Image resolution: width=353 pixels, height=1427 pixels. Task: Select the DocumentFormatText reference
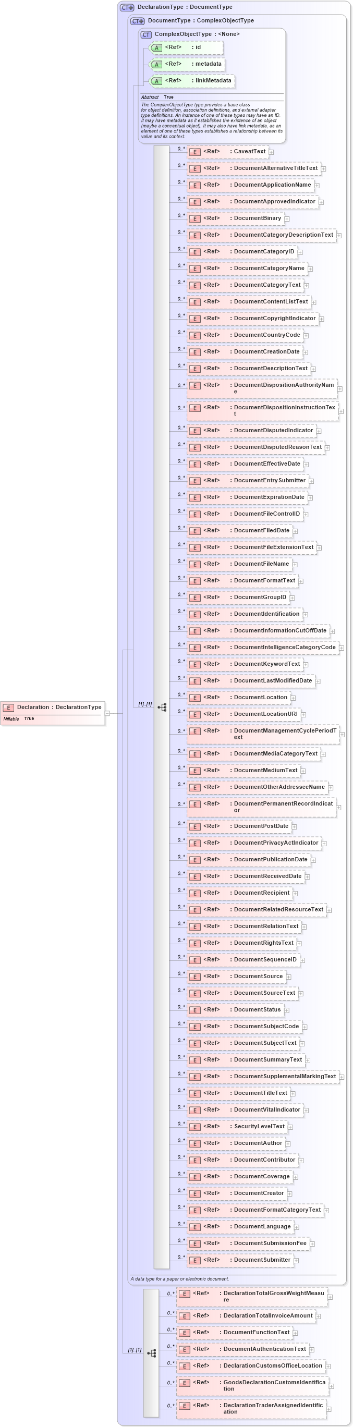[x=243, y=581]
